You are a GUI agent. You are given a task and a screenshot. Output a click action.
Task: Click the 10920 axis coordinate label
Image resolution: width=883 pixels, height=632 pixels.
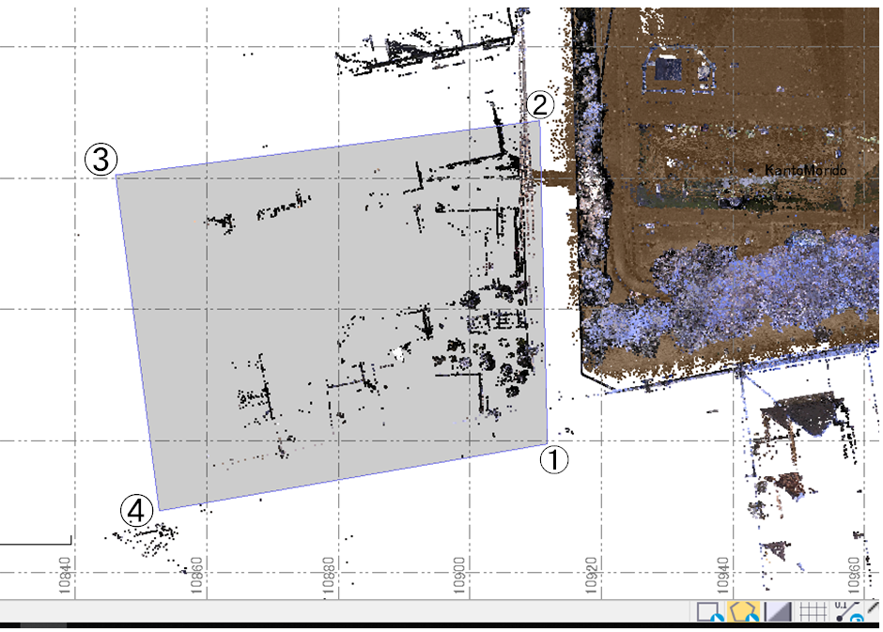coord(591,575)
